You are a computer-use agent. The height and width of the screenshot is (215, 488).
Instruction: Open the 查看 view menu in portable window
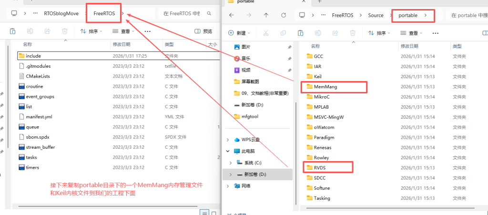tap(413, 33)
